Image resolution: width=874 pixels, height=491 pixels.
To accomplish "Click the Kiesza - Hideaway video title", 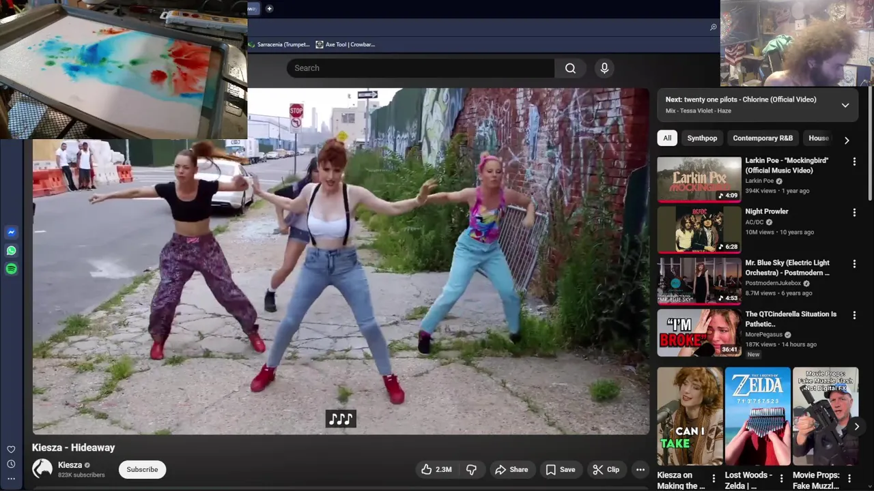I will click(x=73, y=447).
